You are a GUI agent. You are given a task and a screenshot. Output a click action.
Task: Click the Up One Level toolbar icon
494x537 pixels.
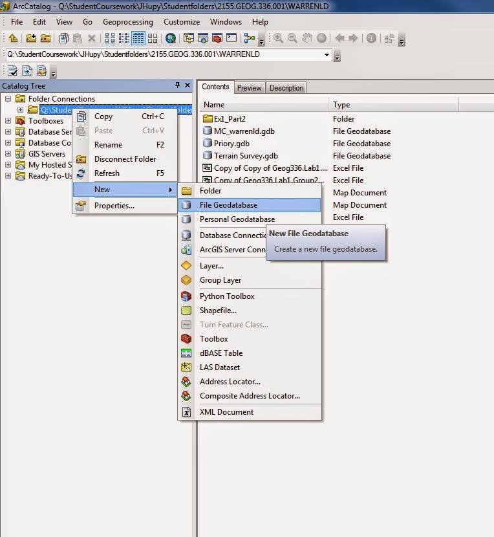[x=13, y=38]
